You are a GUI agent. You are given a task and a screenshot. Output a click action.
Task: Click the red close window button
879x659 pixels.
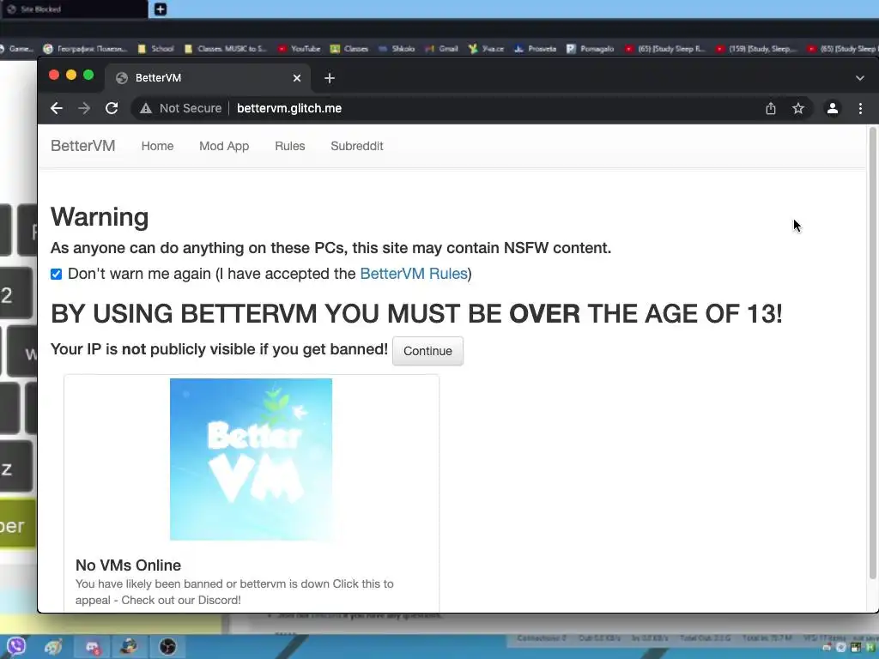[54, 76]
